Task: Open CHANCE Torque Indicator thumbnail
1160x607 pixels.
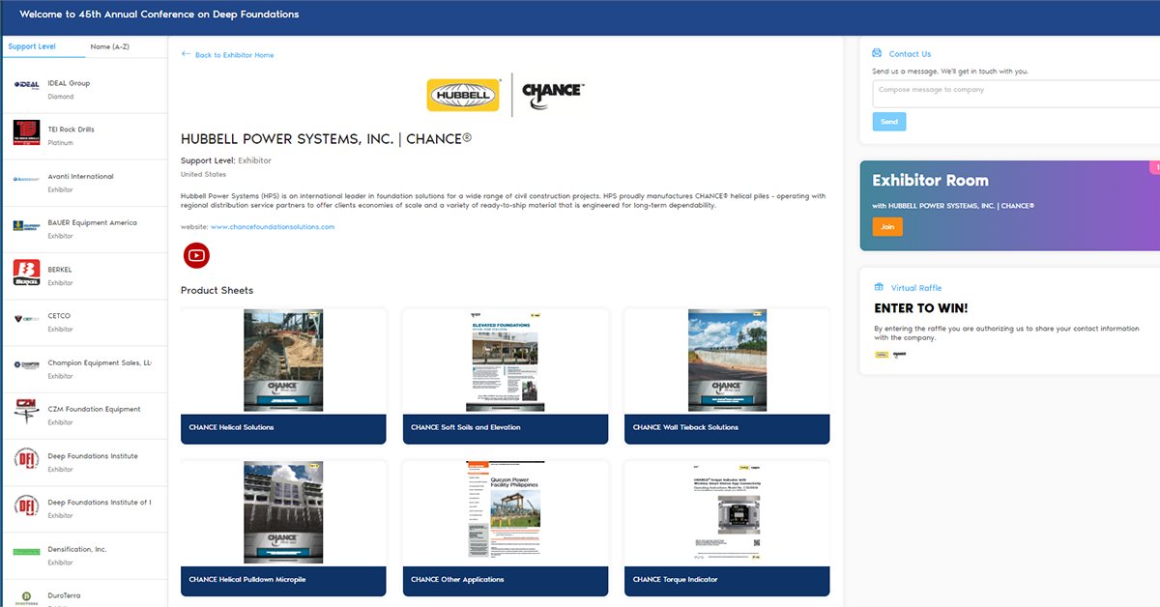Action: (x=727, y=512)
